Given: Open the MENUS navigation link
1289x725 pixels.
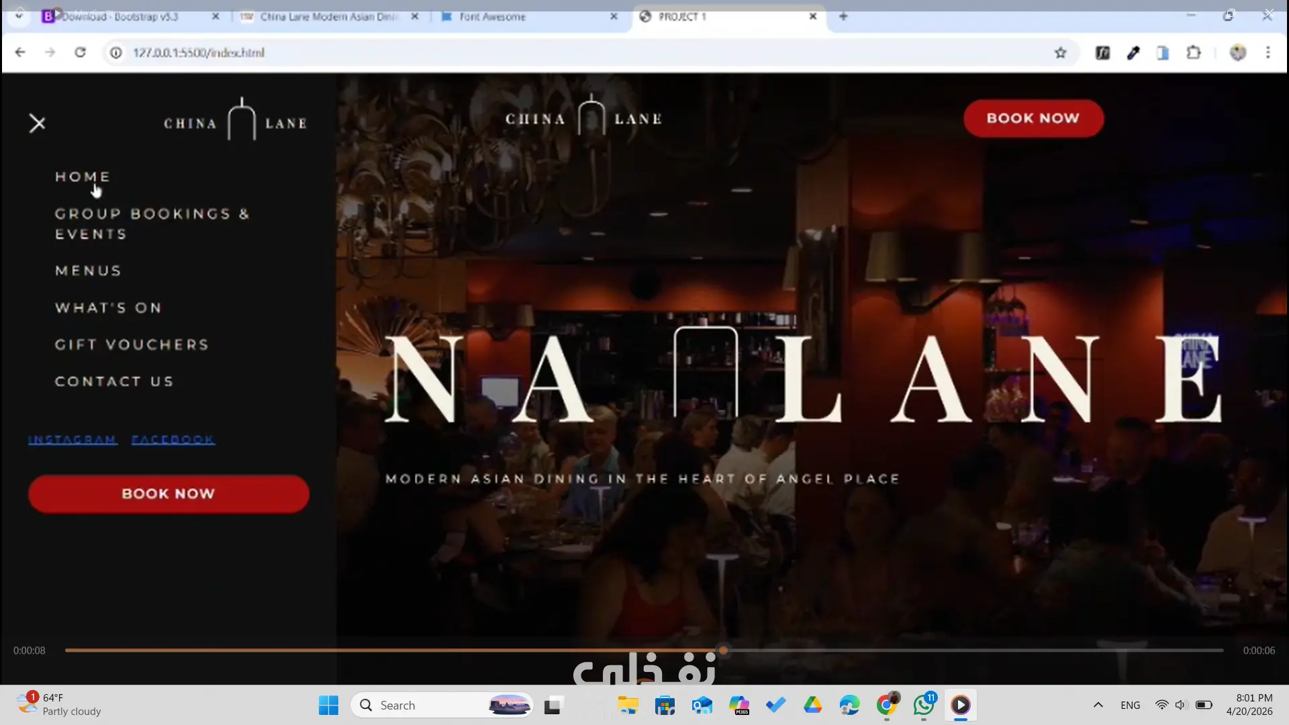Looking at the screenshot, I should pos(88,271).
